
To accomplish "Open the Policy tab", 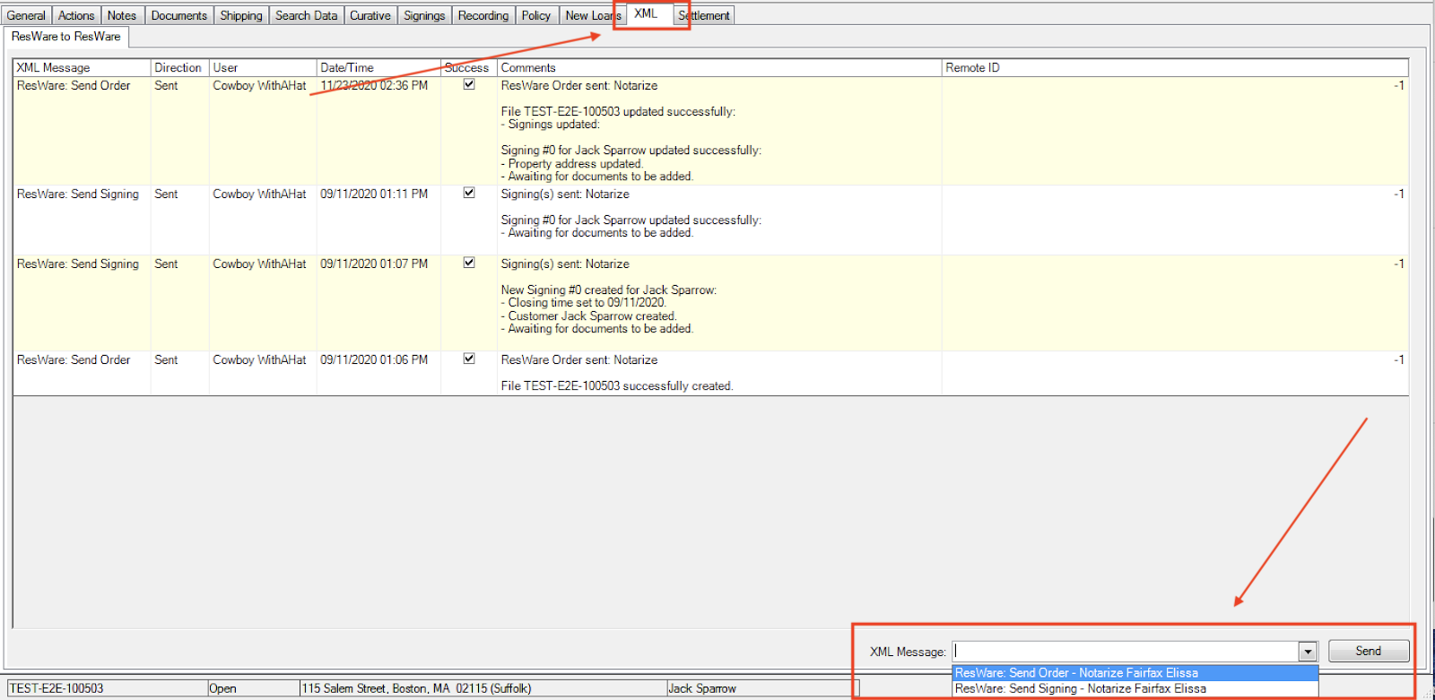I will click(536, 15).
